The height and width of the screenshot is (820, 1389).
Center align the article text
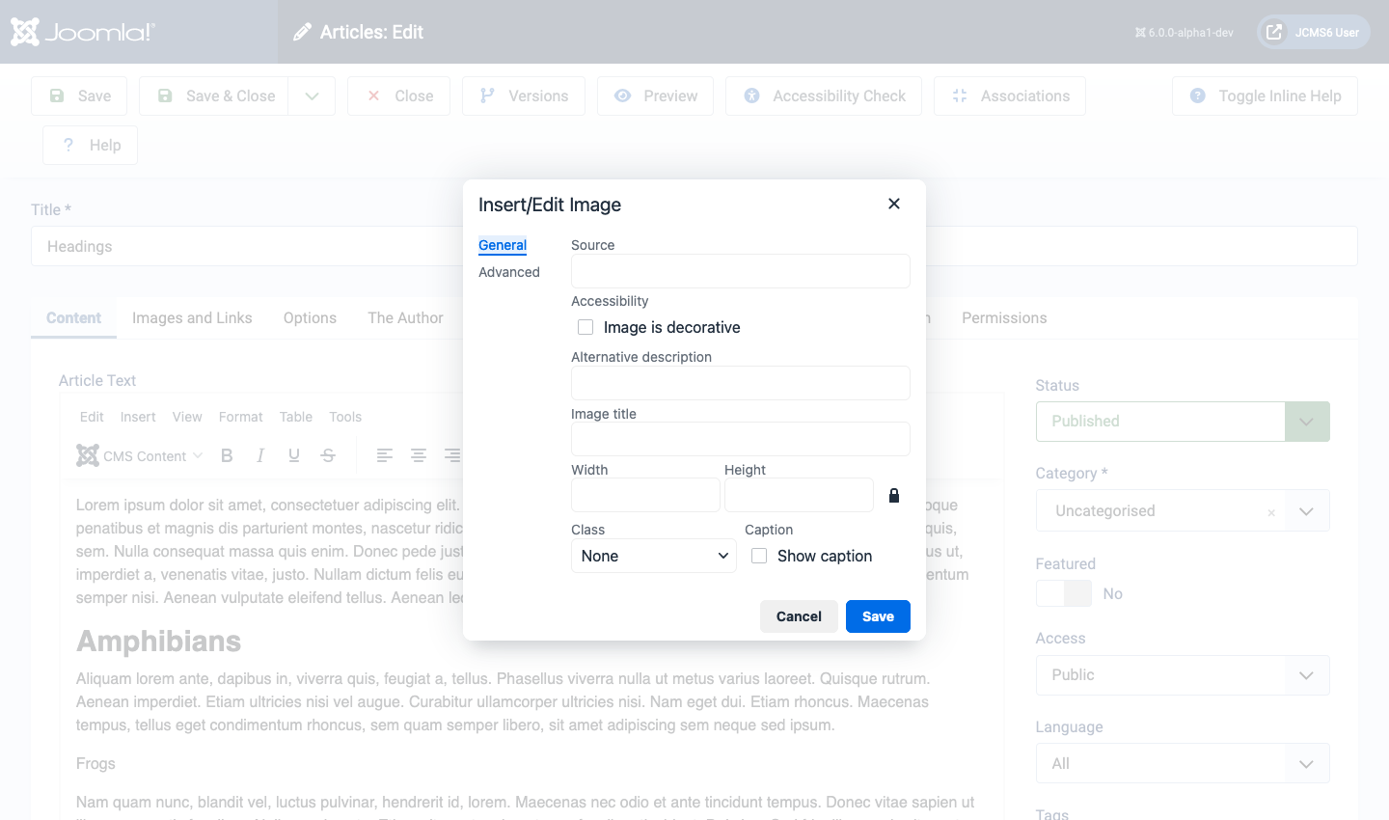419,455
